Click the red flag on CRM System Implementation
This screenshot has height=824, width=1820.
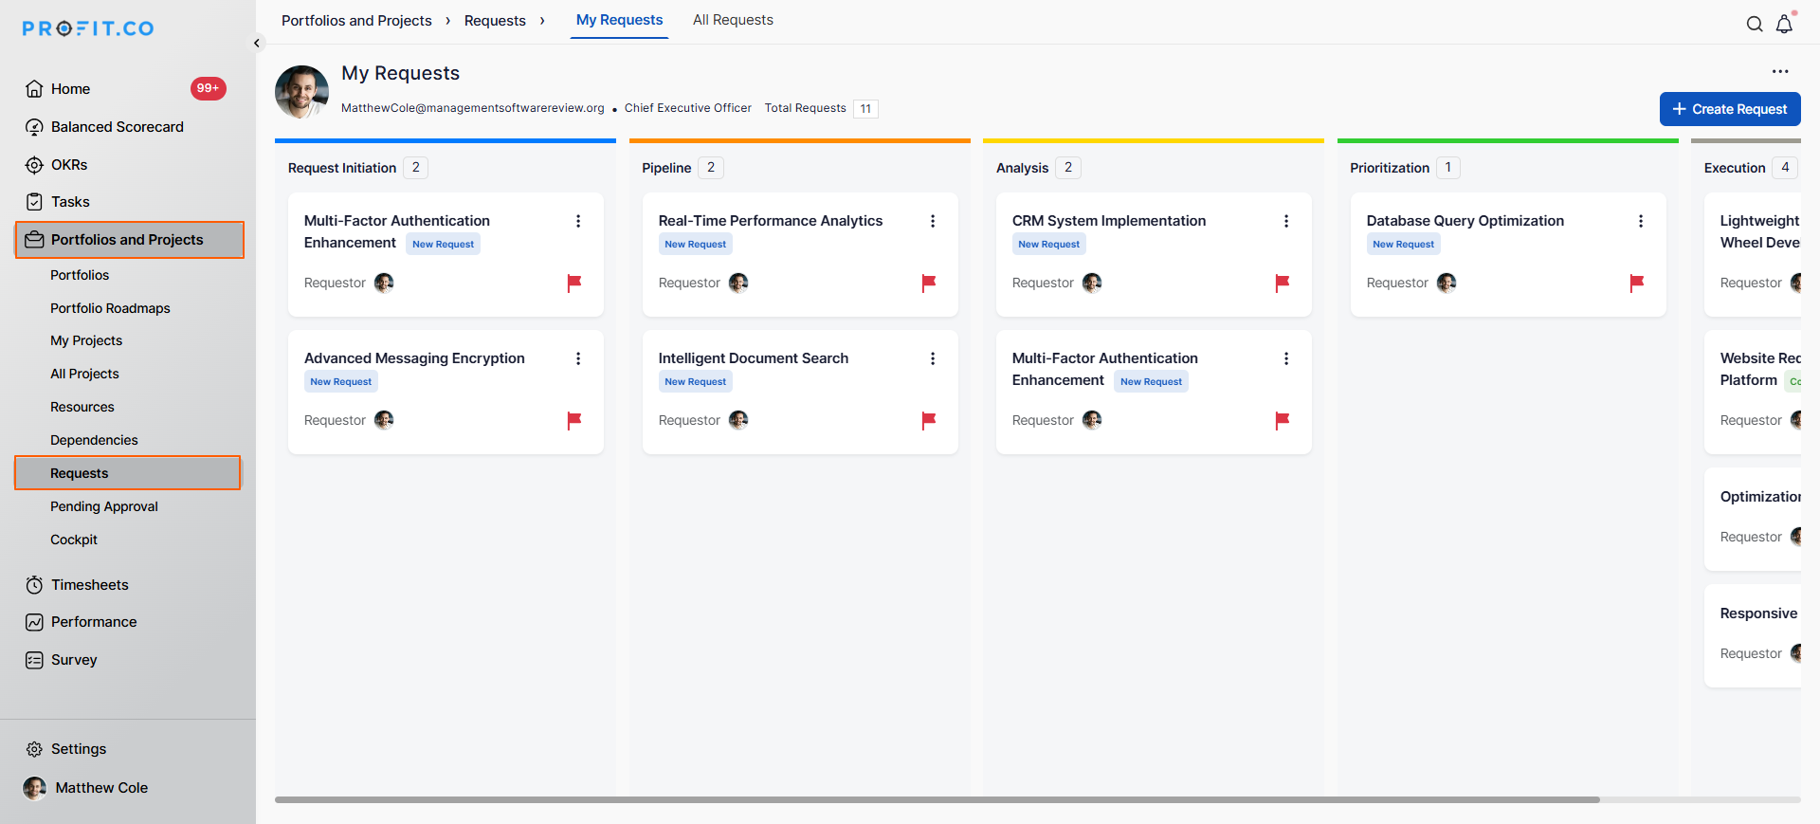(x=1283, y=283)
